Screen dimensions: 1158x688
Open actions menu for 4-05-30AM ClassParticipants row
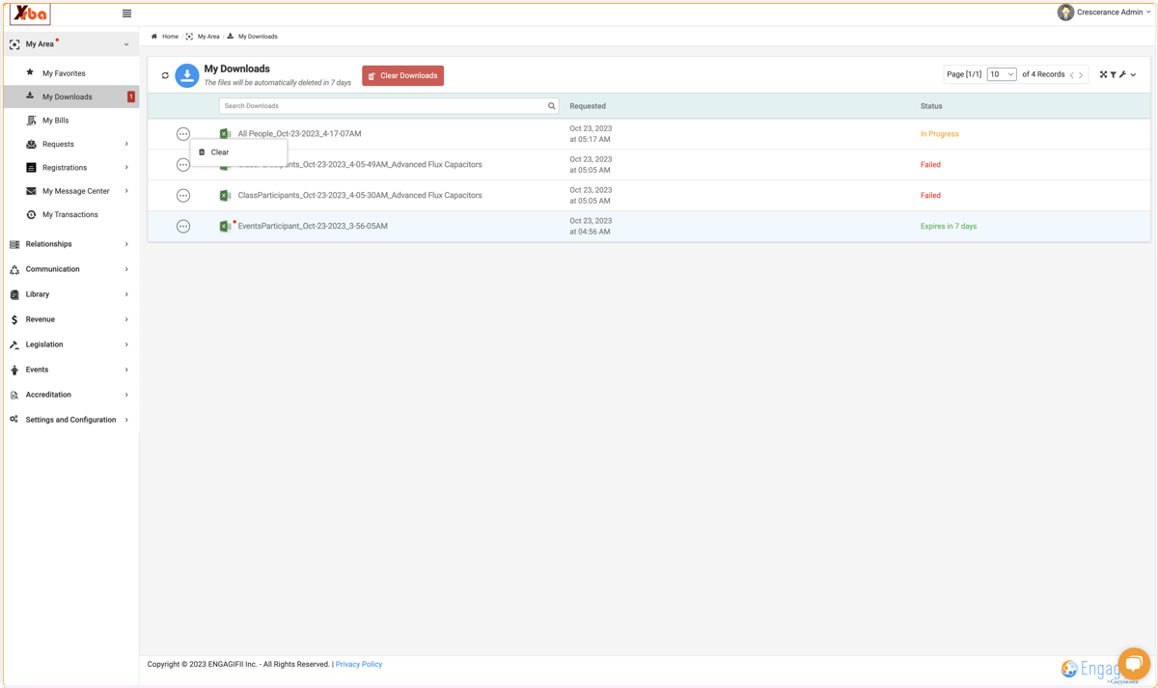(183, 196)
